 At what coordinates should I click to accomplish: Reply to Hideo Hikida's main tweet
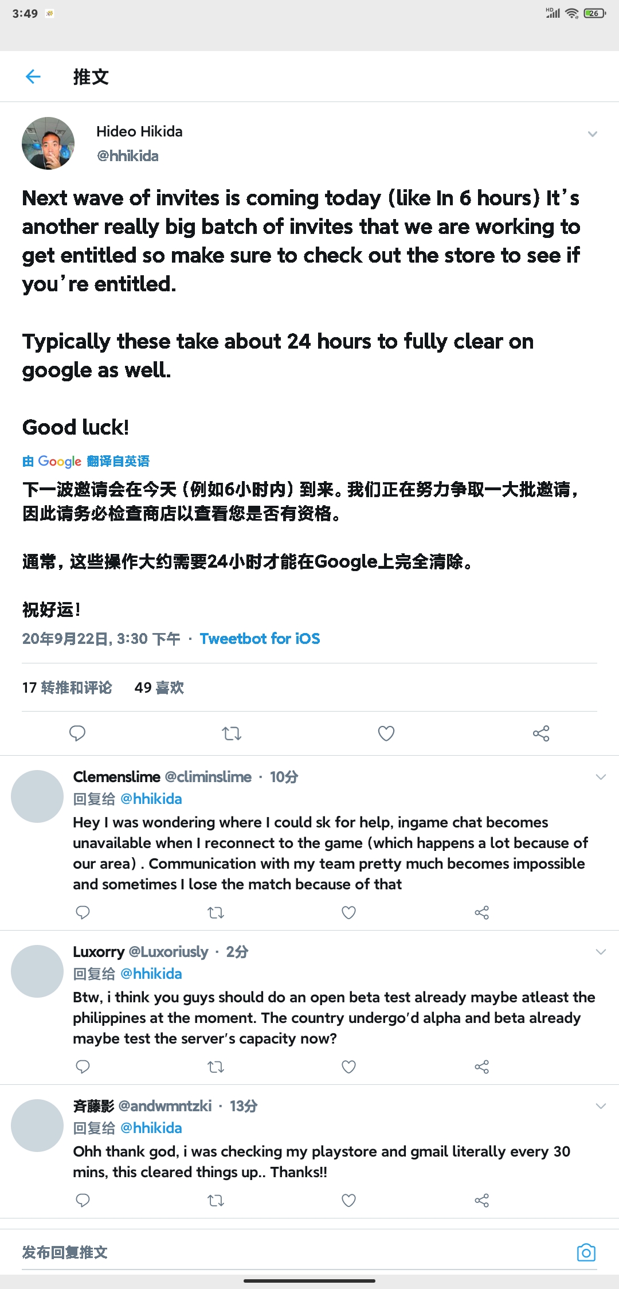(x=77, y=733)
